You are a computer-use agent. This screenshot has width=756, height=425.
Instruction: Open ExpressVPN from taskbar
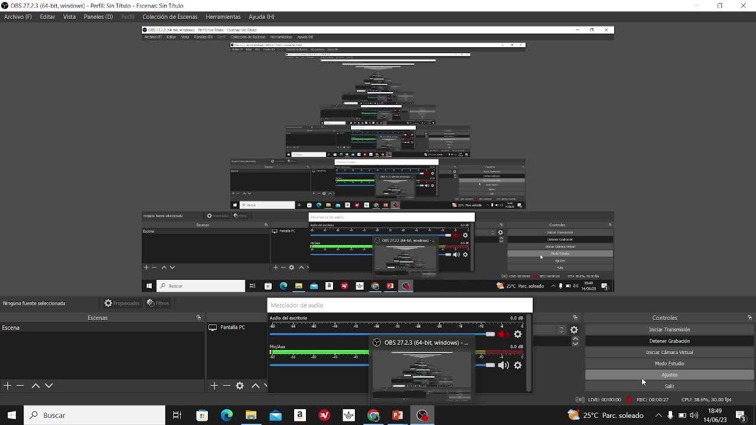pyautogui.click(x=324, y=415)
